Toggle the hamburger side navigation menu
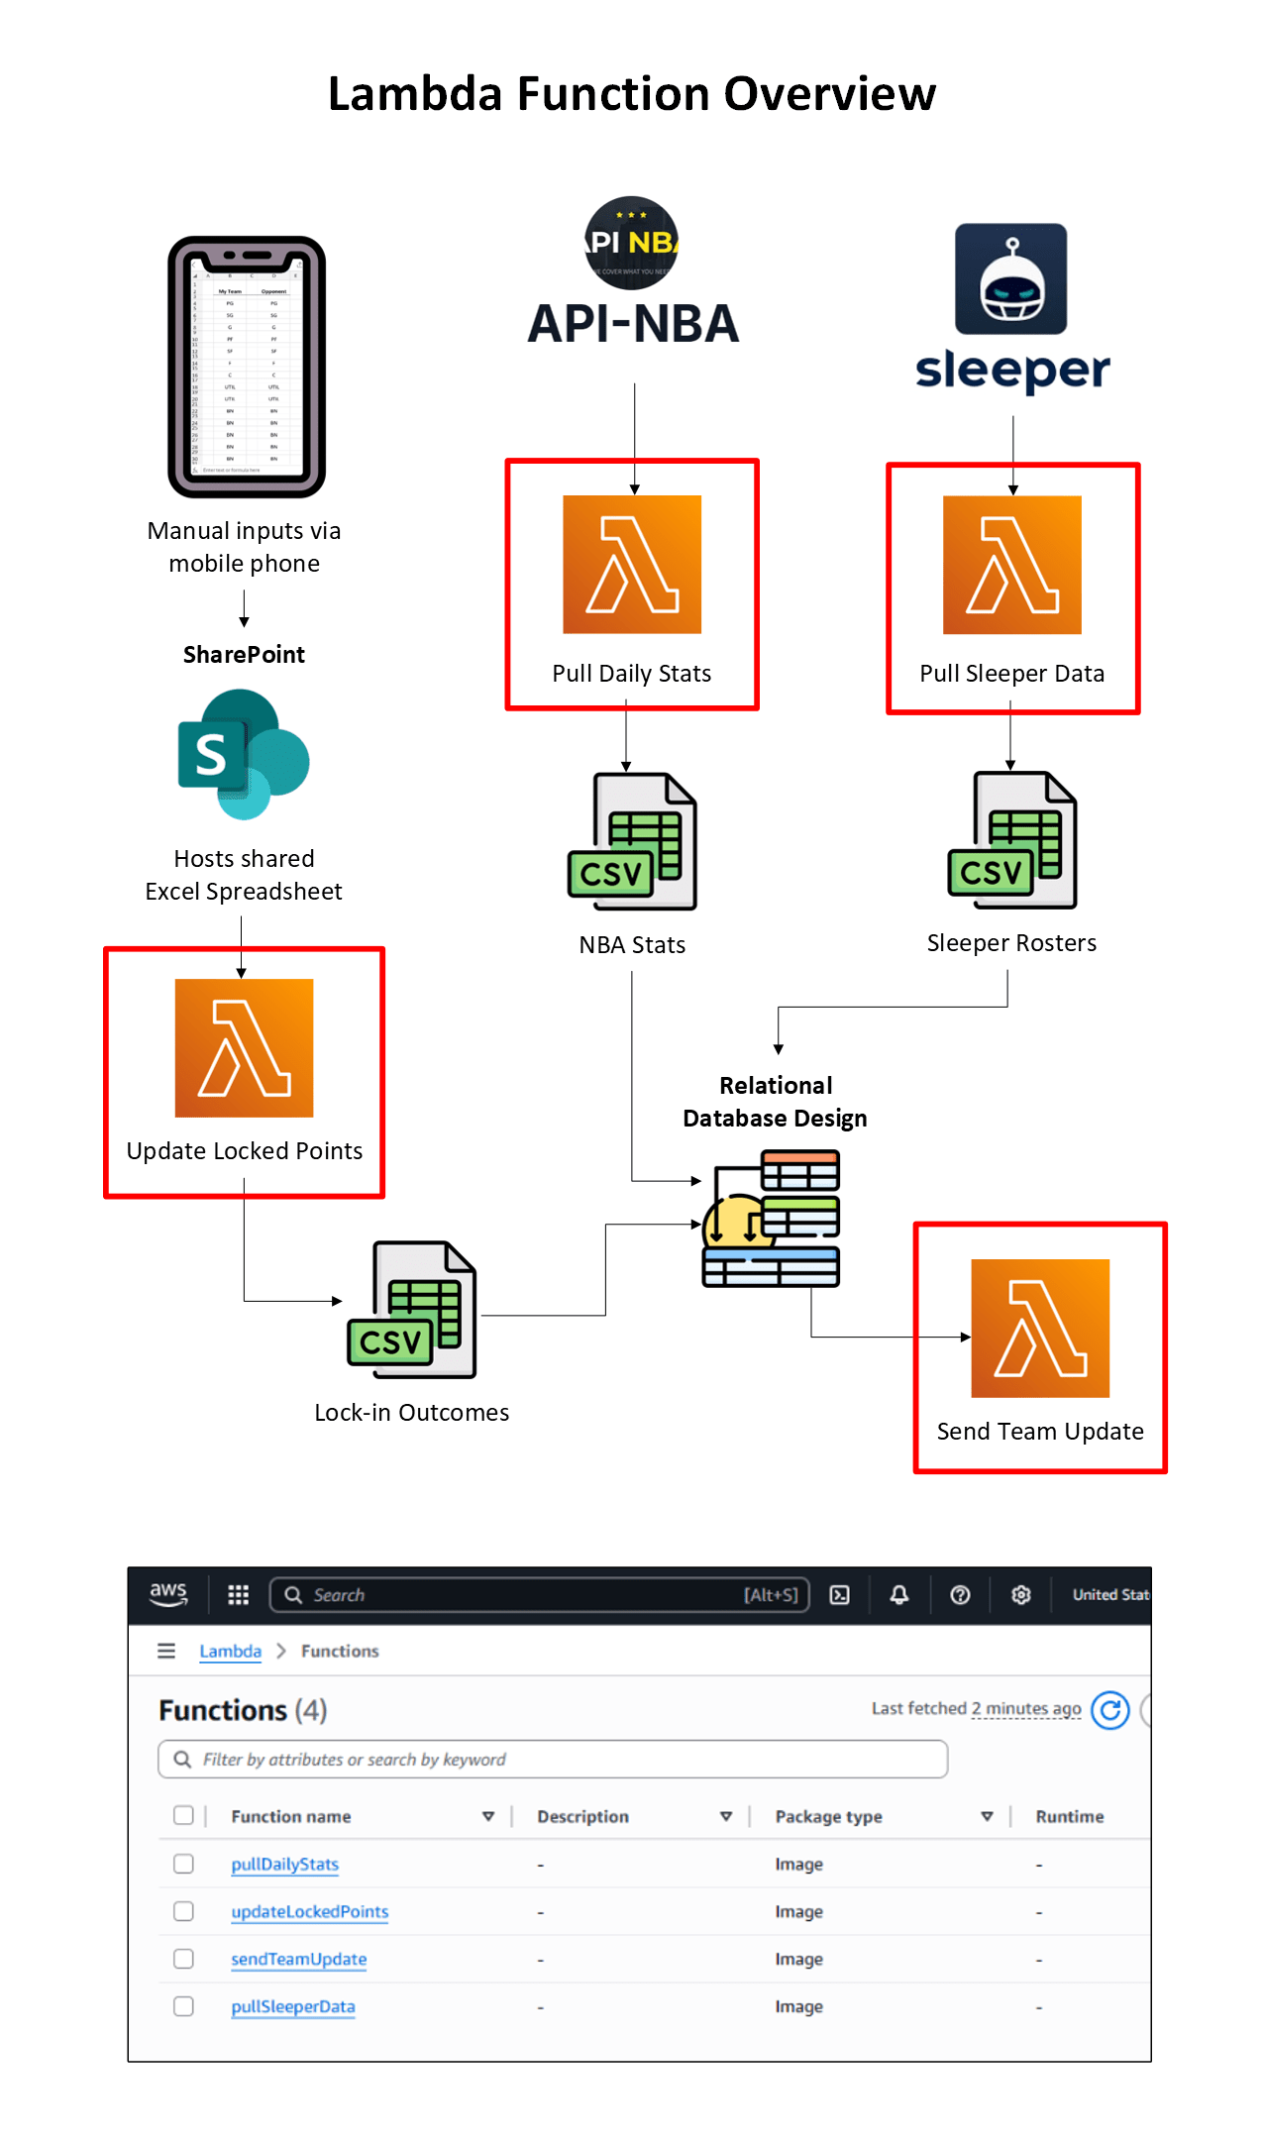 pyautogui.click(x=166, y=1651)
